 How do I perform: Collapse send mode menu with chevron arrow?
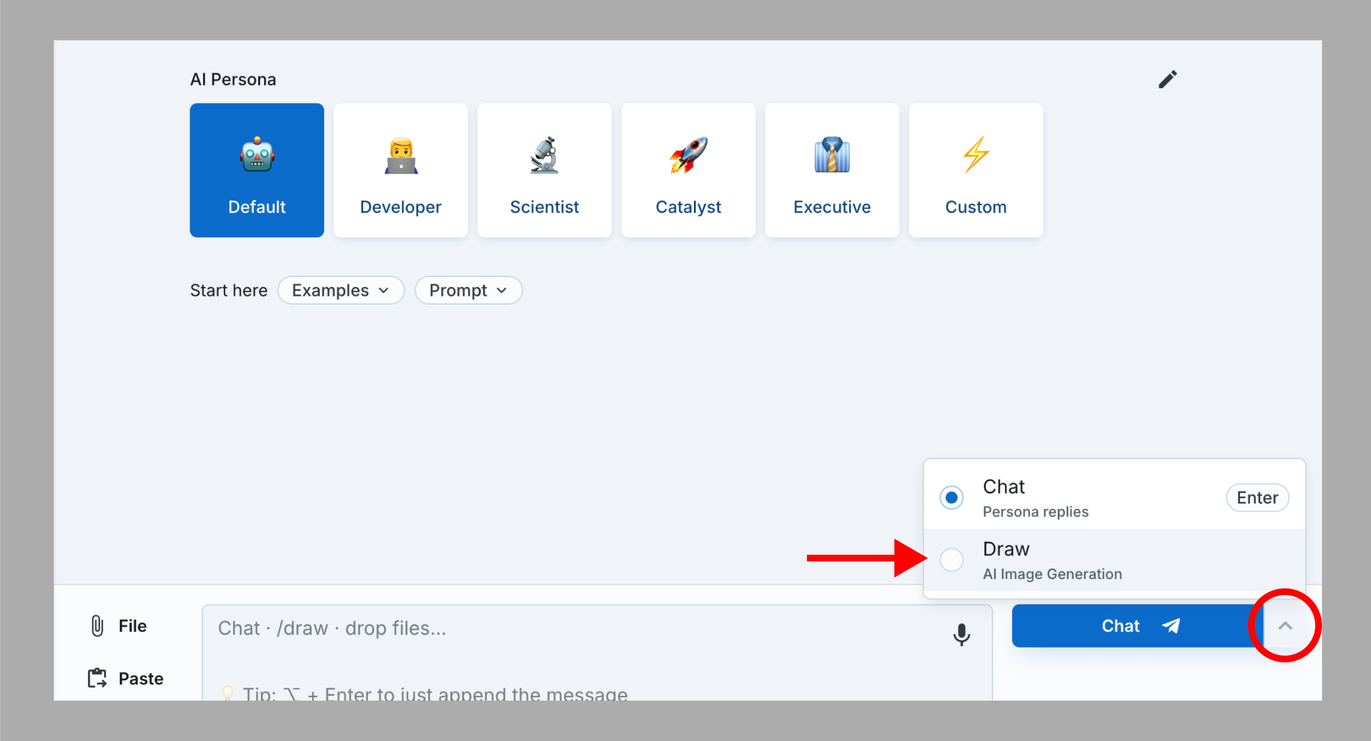point(1285,626)
